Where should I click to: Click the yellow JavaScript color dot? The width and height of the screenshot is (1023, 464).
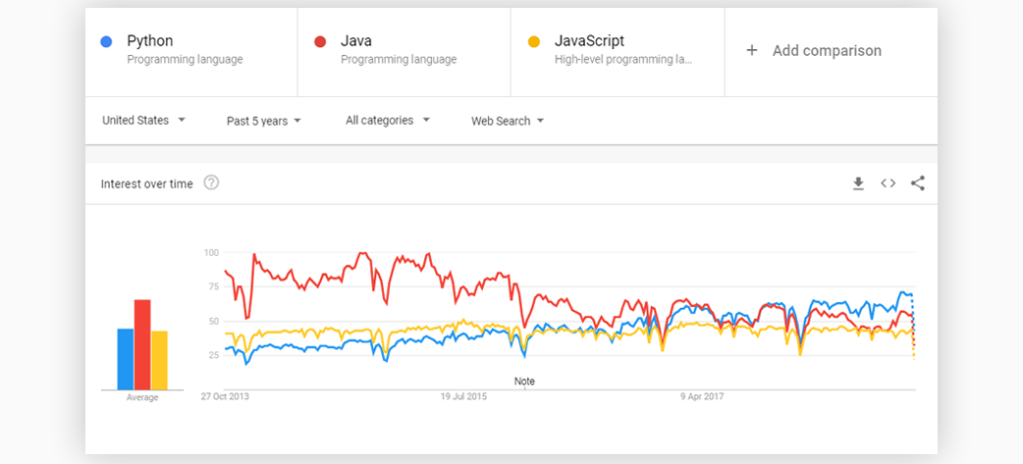pos(534,42)
